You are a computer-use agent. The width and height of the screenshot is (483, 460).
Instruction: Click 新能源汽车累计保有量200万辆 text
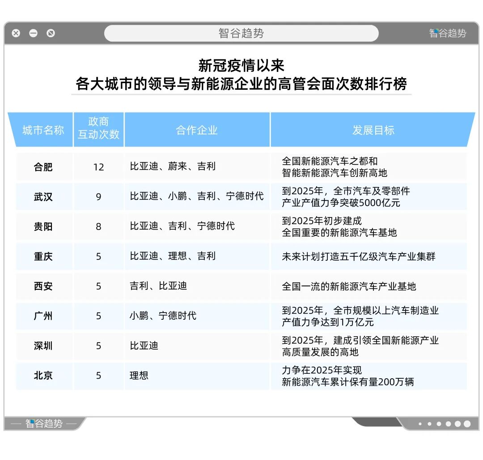tap(348, 382)
